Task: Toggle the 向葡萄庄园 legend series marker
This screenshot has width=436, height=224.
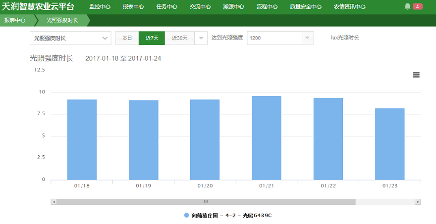Action: click(186, 216)
